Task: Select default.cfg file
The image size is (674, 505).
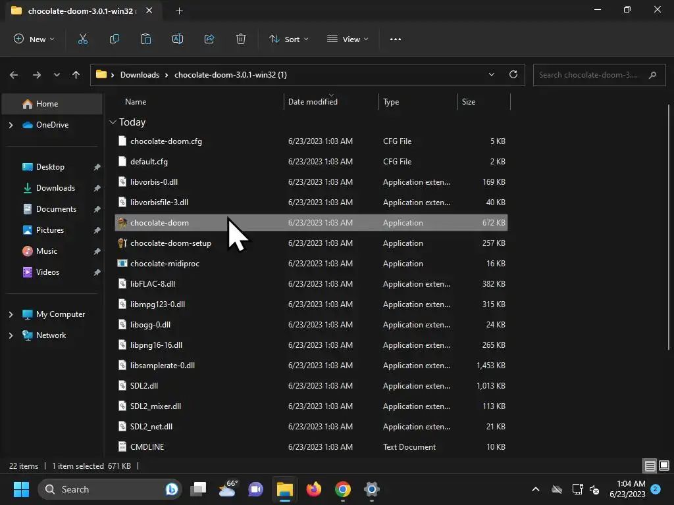Action: (311, 162)
